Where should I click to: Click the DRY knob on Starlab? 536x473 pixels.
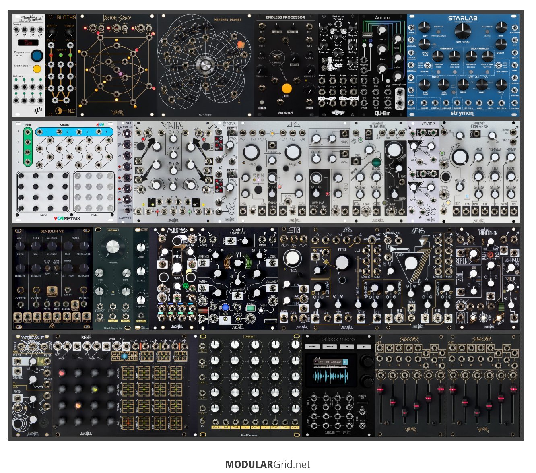coord(424,28)
